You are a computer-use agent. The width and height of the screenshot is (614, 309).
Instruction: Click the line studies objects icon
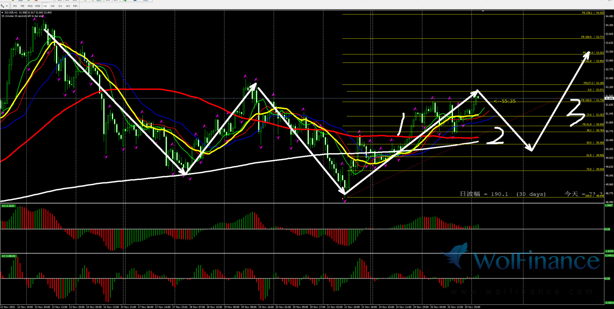click(3, 6)
